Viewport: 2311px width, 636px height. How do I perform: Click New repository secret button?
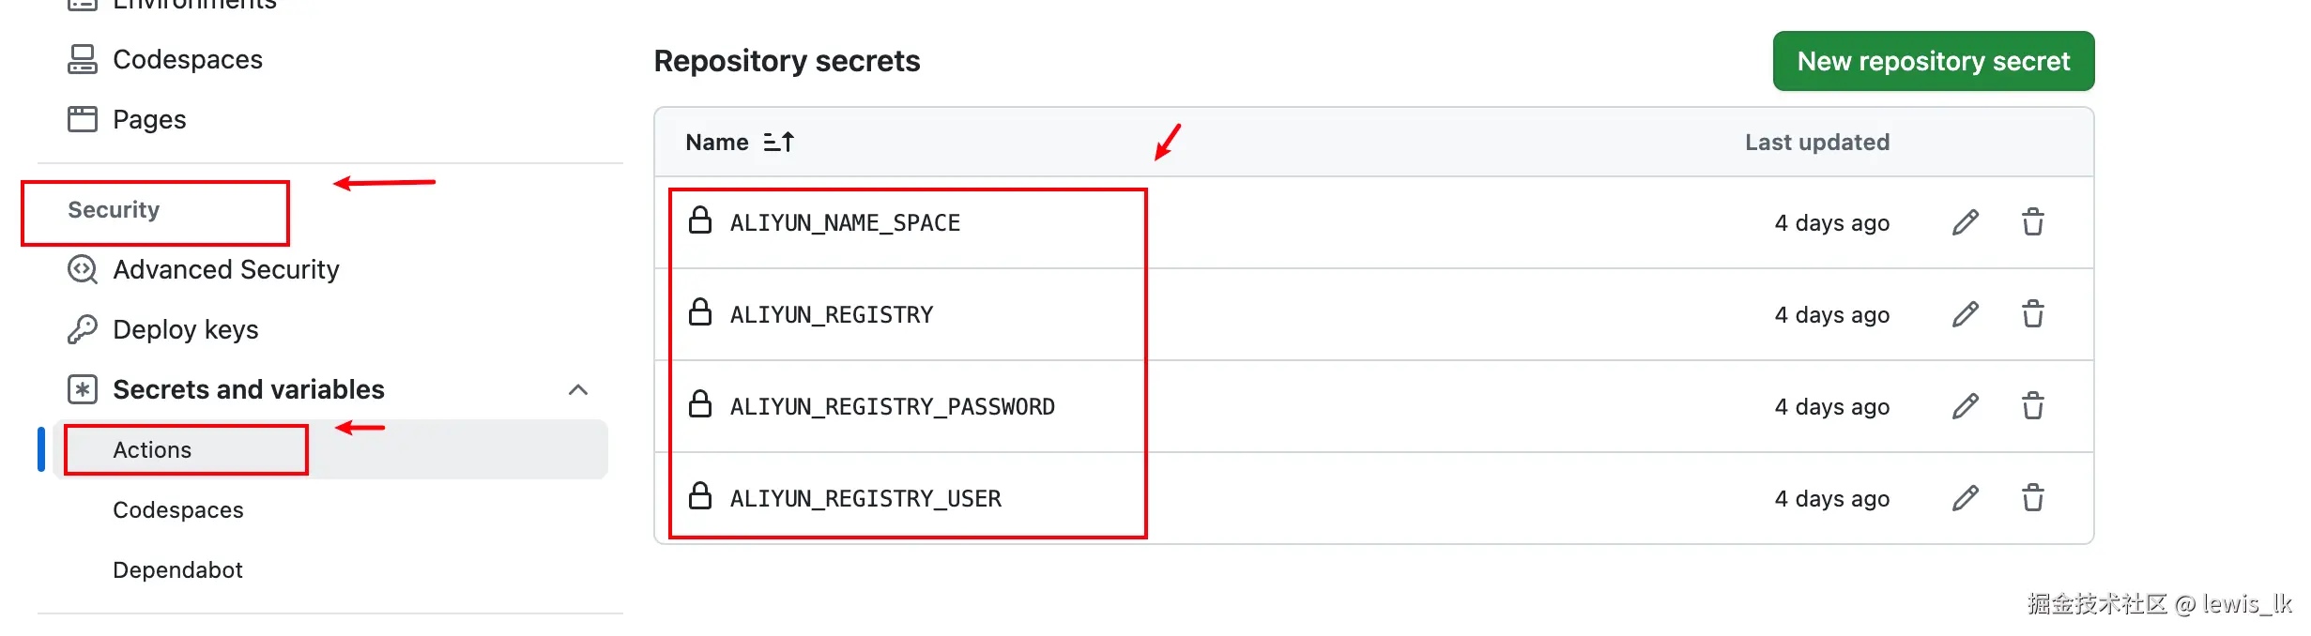pyautogui.click(x=1933, y=61)
